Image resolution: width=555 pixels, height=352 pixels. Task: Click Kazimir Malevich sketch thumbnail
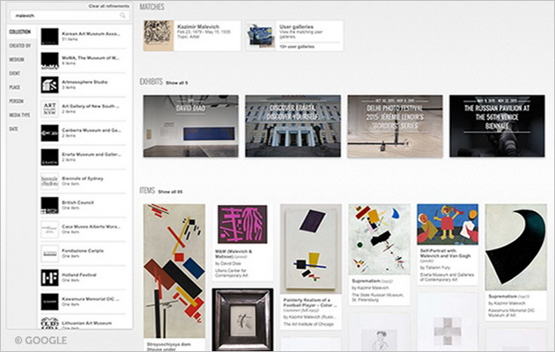159,36
